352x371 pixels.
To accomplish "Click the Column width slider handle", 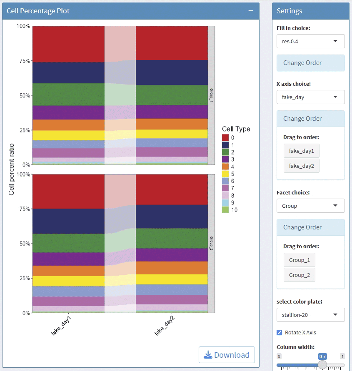I will 322,365.
